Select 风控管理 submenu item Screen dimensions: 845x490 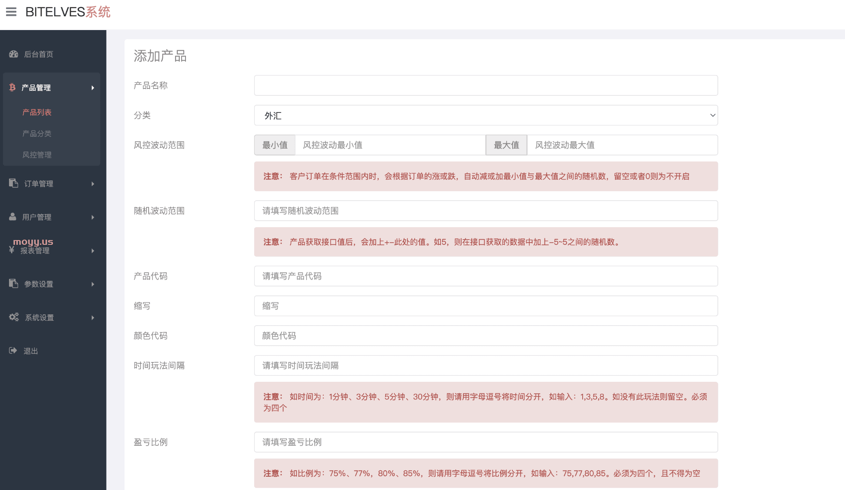(37, 155)
